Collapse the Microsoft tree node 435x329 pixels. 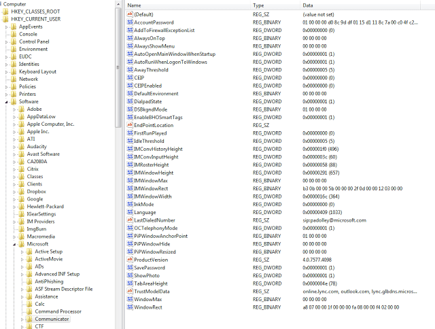tap(14, 243)
